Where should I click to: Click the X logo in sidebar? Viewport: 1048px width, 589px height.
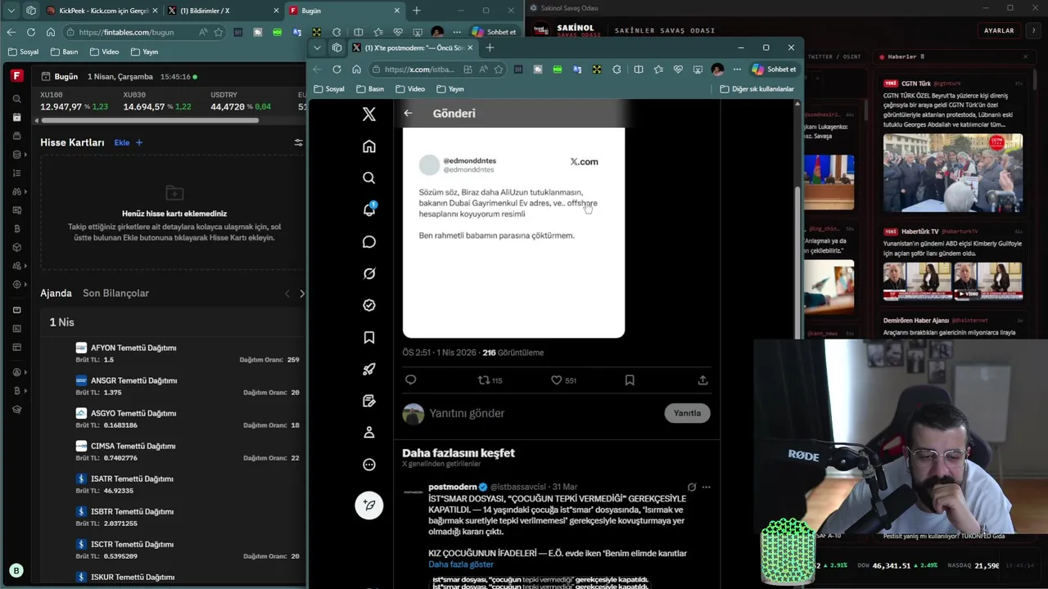(369, 115)
